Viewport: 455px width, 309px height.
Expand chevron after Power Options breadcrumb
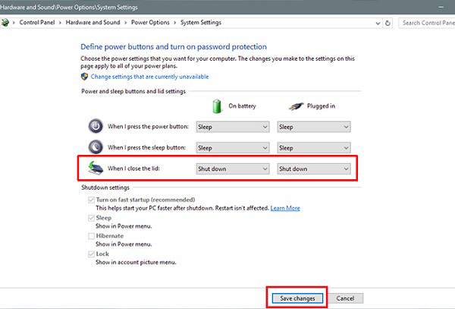[x=175, y=23]
